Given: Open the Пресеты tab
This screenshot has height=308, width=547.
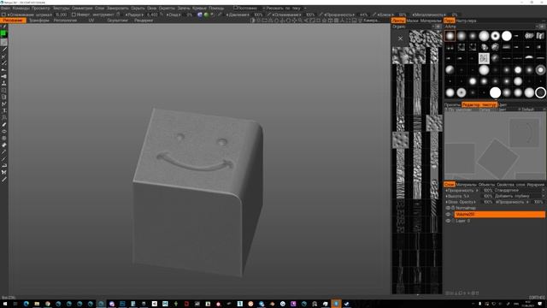Looking at the screenshot, I should 452,104.
